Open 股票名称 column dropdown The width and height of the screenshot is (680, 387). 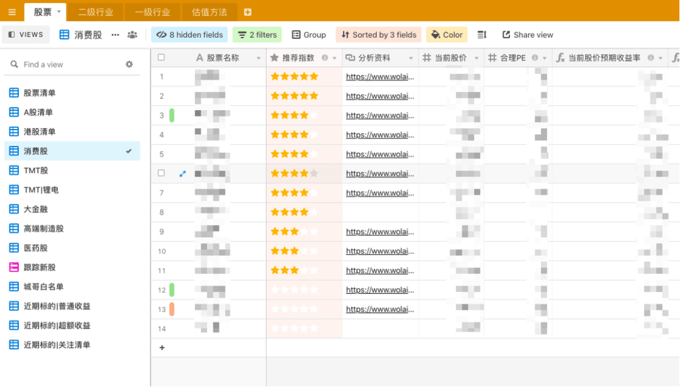click(259, 58)
